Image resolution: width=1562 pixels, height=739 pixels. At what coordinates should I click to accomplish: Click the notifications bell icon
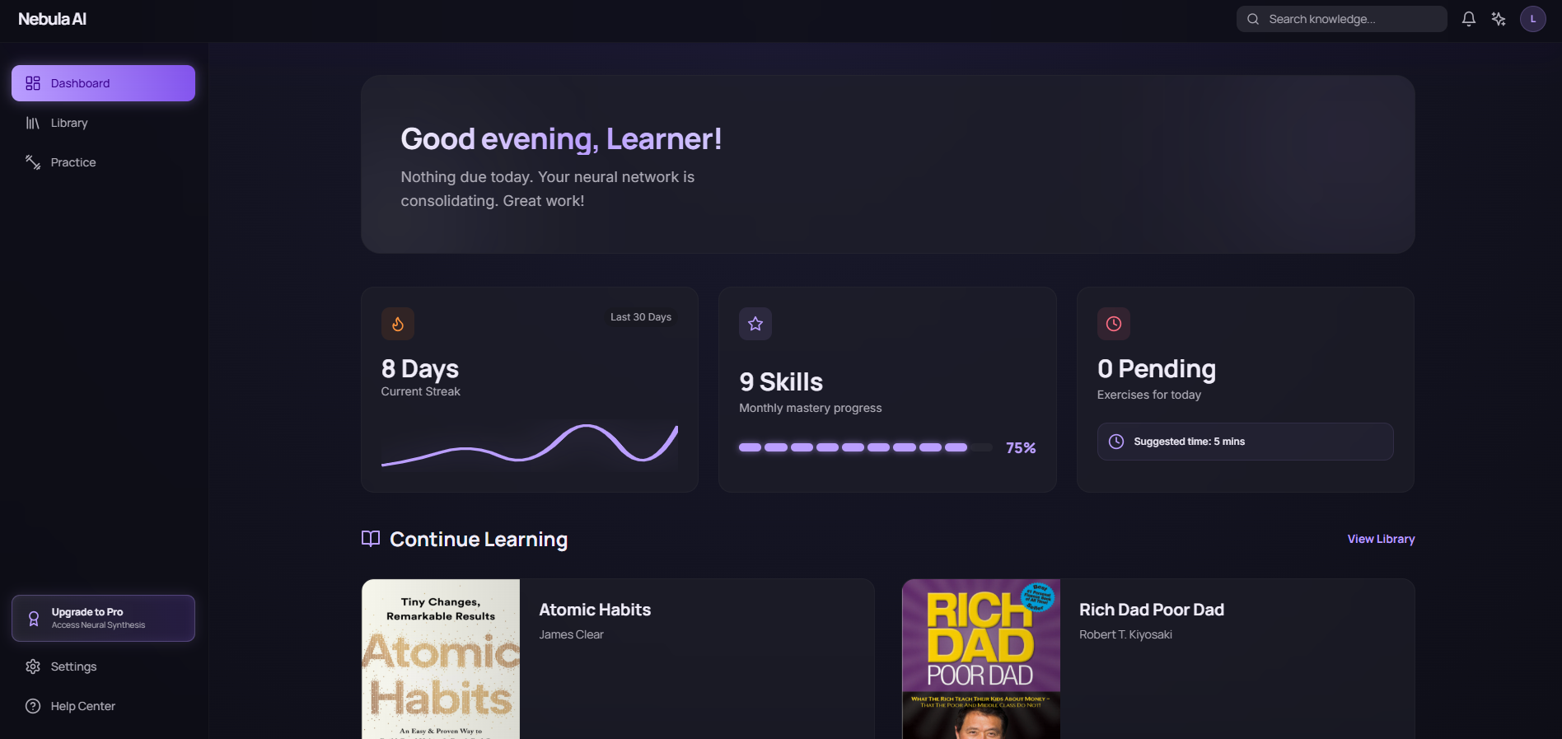click(x=1468, y=19)
